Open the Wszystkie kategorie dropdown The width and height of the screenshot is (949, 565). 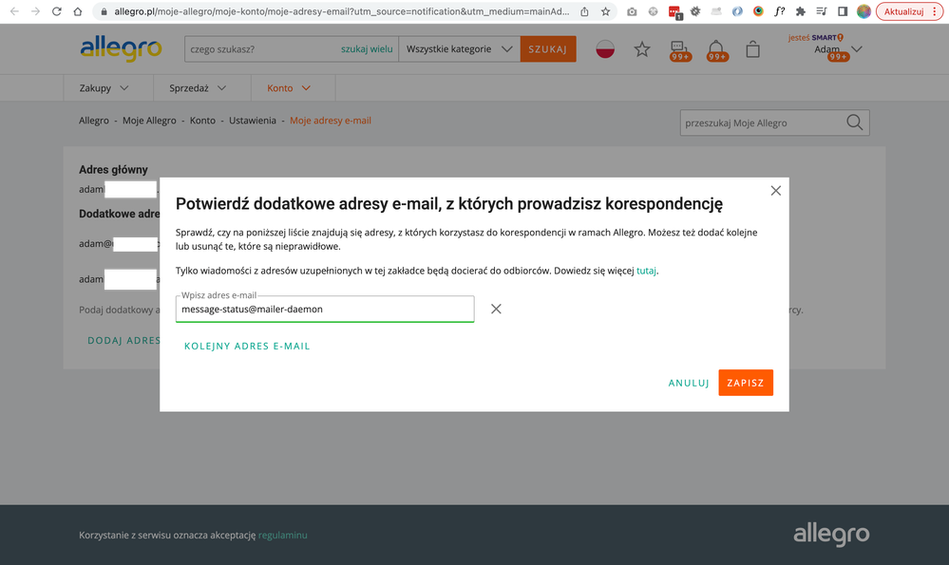pos(460,48)
